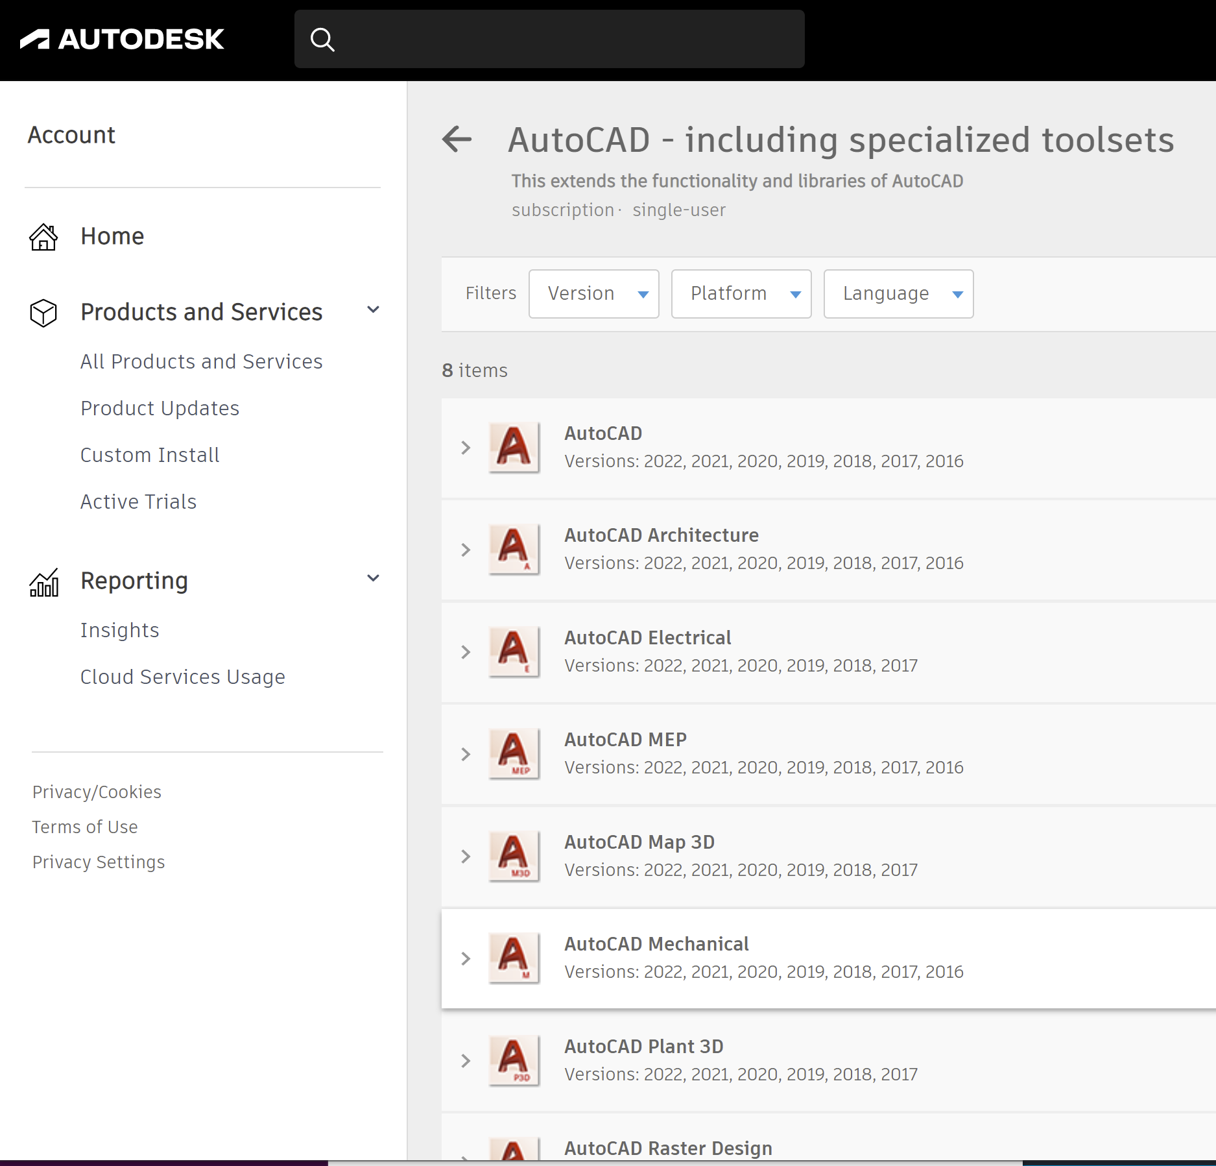Screen dimensions: 1216x1166
Task: Expand the AutoCAD Electrical row
Action: tap(466, 652)
